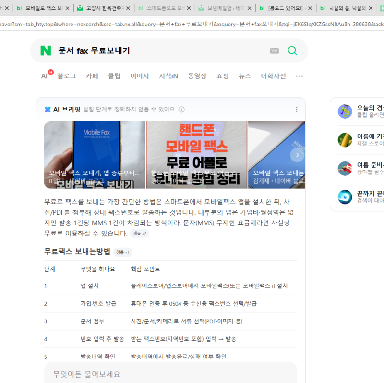Viewport: 384px width, 383px height.
Task: Expand more search categories with three dots
Action: [299, 76]
